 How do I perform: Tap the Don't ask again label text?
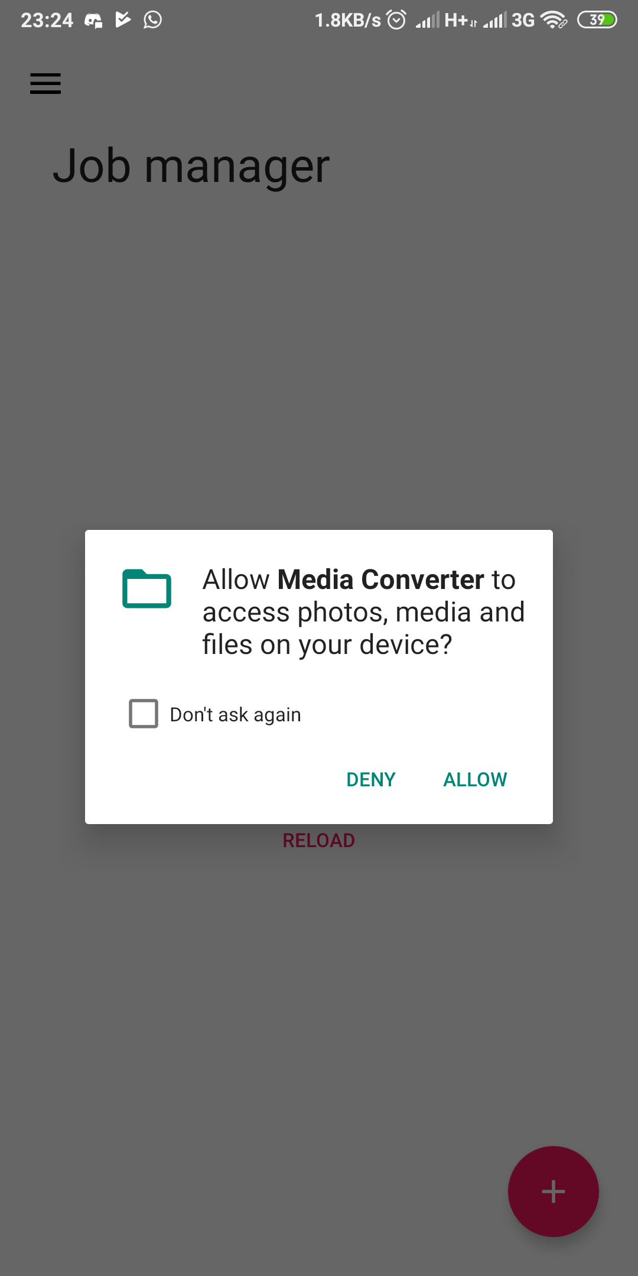point(235,714)
